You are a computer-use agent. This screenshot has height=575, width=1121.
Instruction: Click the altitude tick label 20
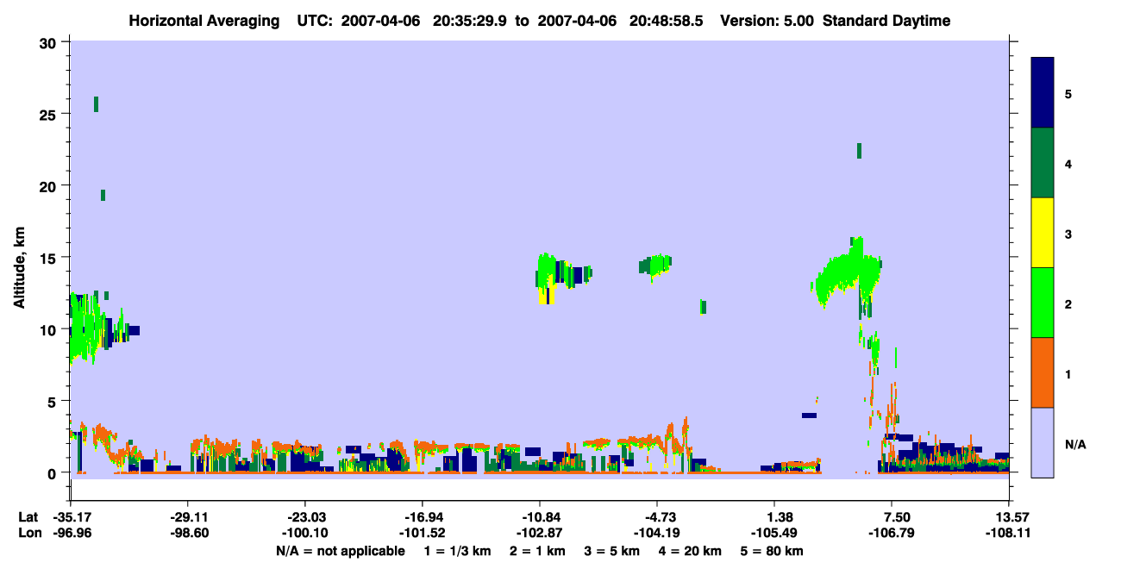click(x=49, y=186)
